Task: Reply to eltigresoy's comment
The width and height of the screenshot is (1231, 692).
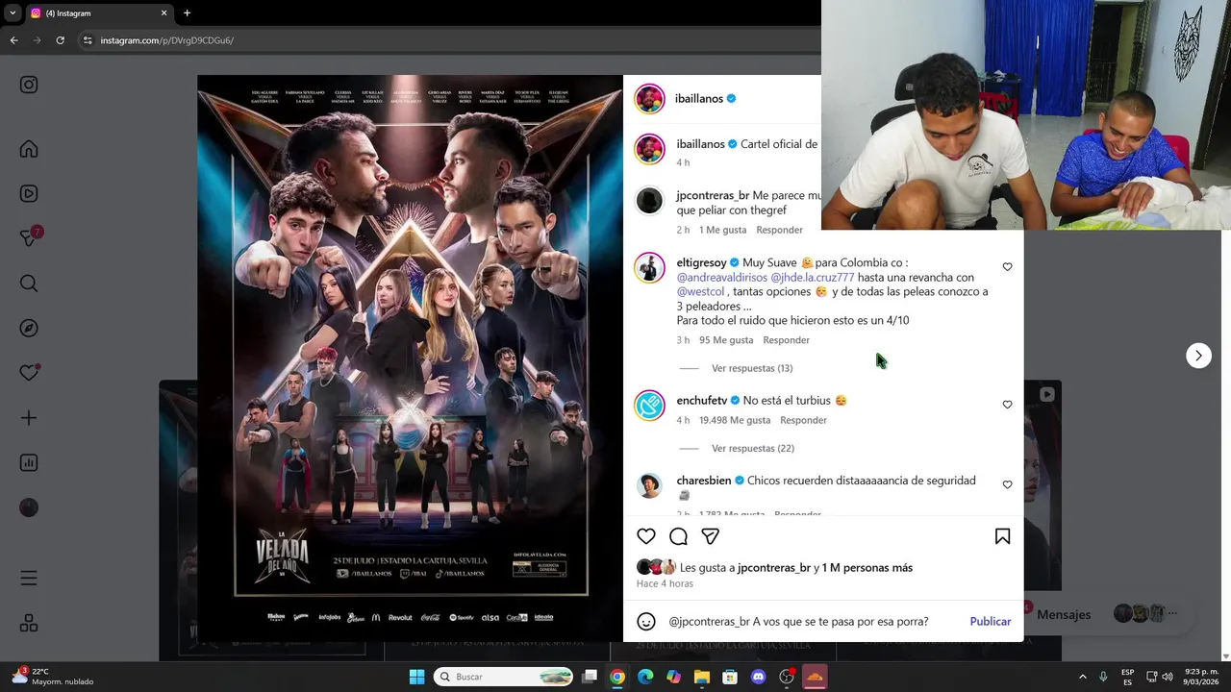Action: pyautogui.click(x=786, y=340)
